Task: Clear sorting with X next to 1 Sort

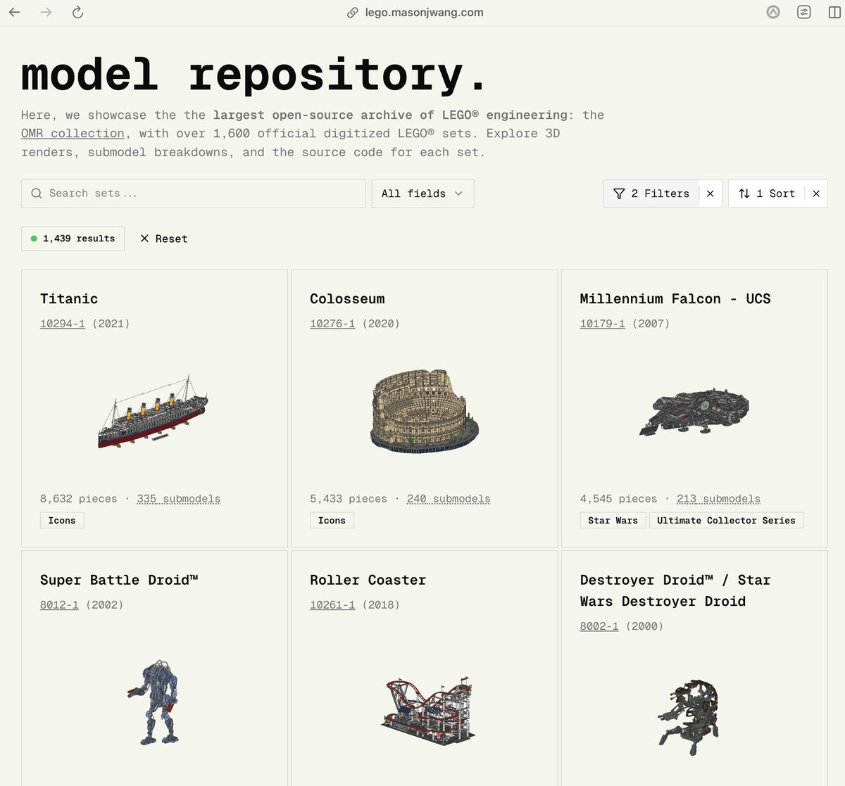Action: (816, 194)
